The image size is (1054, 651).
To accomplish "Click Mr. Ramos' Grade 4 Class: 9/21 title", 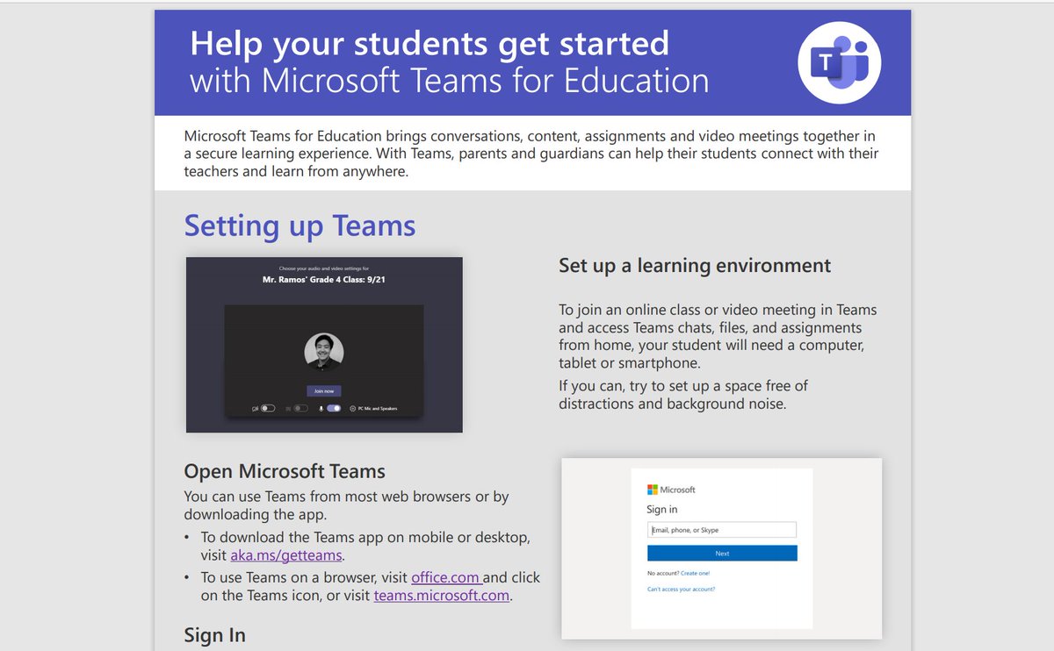I will tap(324, 280).
